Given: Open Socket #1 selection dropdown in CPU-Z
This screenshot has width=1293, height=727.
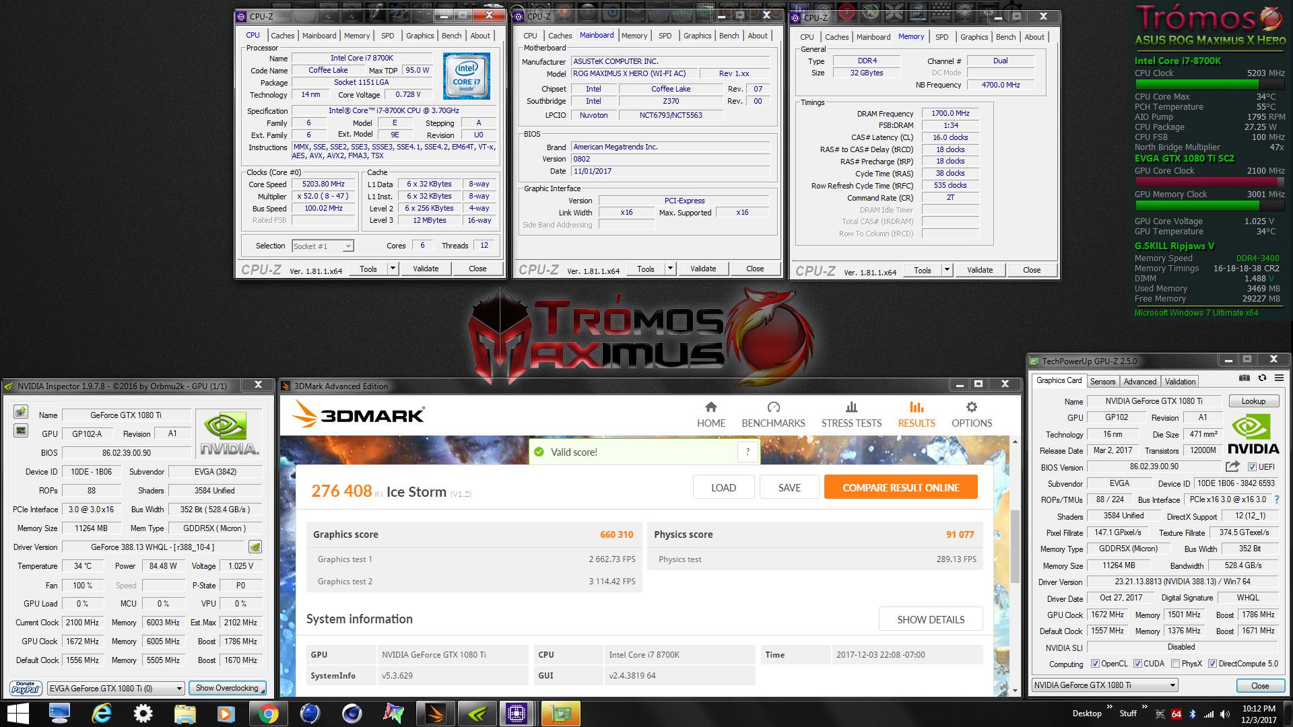Looking at the screenshot, I should tap(323, 246).
